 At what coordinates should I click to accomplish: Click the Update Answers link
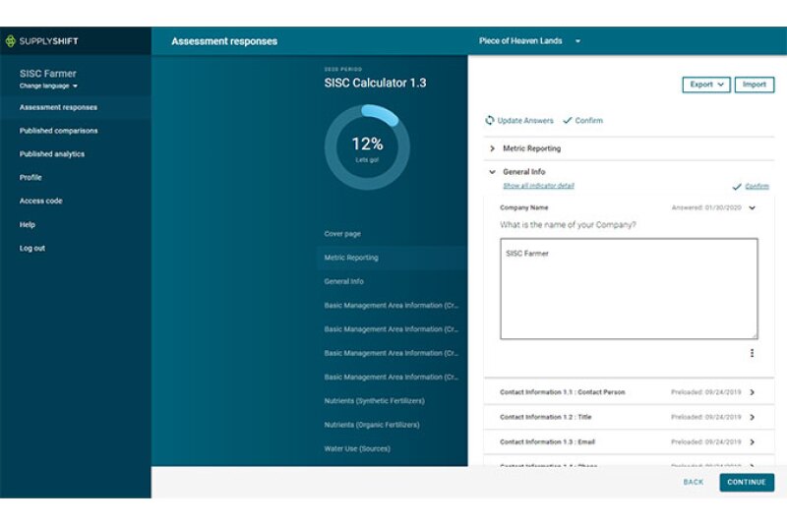click(525, 120)
